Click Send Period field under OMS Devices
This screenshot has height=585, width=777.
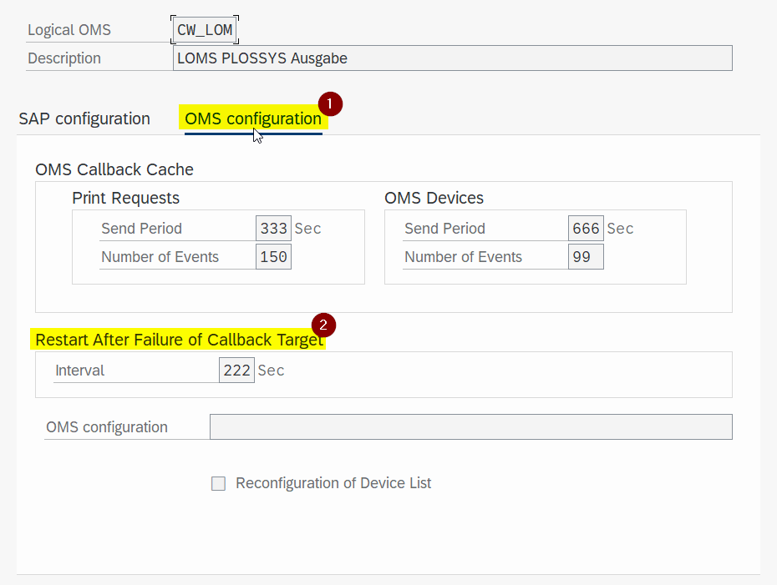click(x=586, y=228)
